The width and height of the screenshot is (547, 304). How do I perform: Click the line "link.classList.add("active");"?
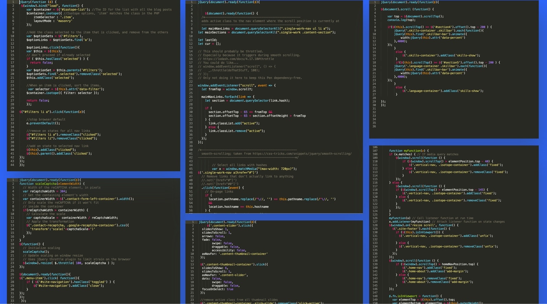pyautogui.click(x=234, y=123)
